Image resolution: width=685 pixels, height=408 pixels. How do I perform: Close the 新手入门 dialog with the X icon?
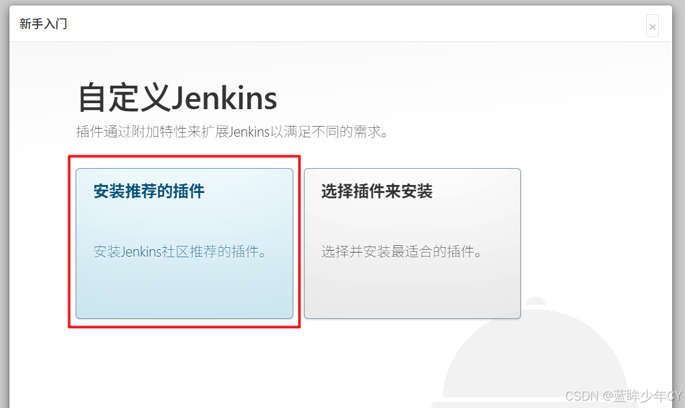point(652,26)
